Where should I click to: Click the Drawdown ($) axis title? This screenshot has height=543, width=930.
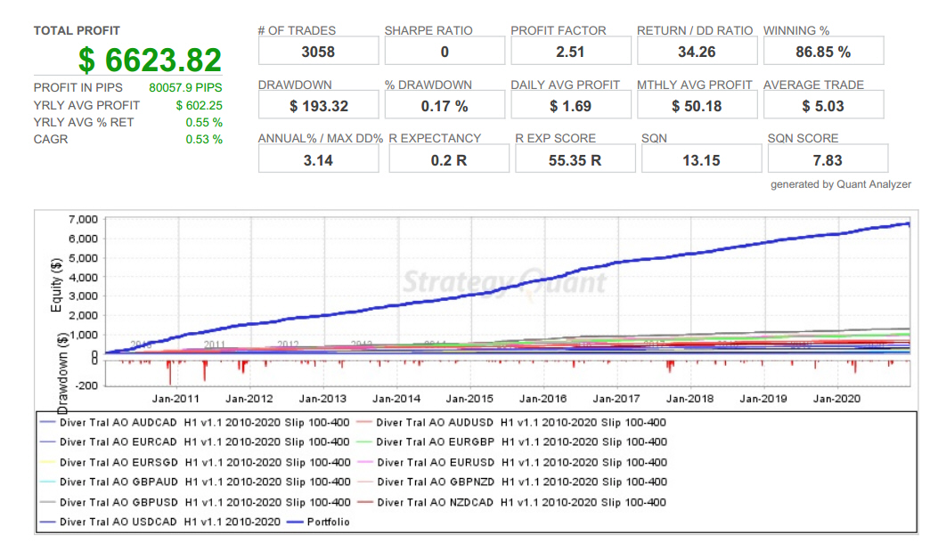(x=61, y=374)
